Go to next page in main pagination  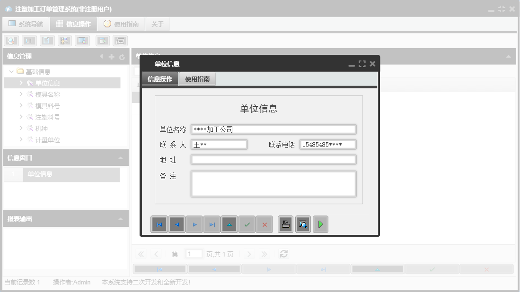(x=249, y=254)
